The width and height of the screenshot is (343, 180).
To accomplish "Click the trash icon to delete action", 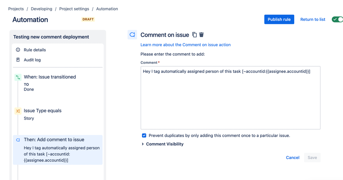I will (202, 35).
